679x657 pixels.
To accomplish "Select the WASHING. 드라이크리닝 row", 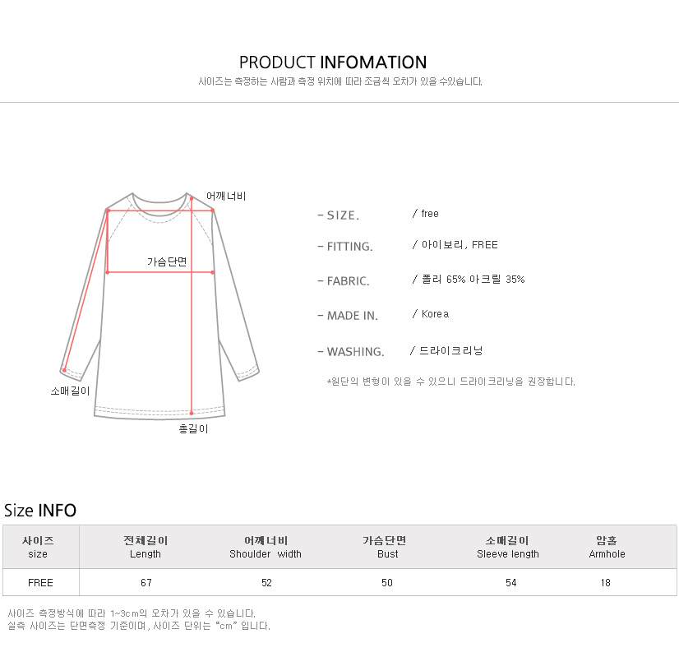I will (x=400, y=351).
